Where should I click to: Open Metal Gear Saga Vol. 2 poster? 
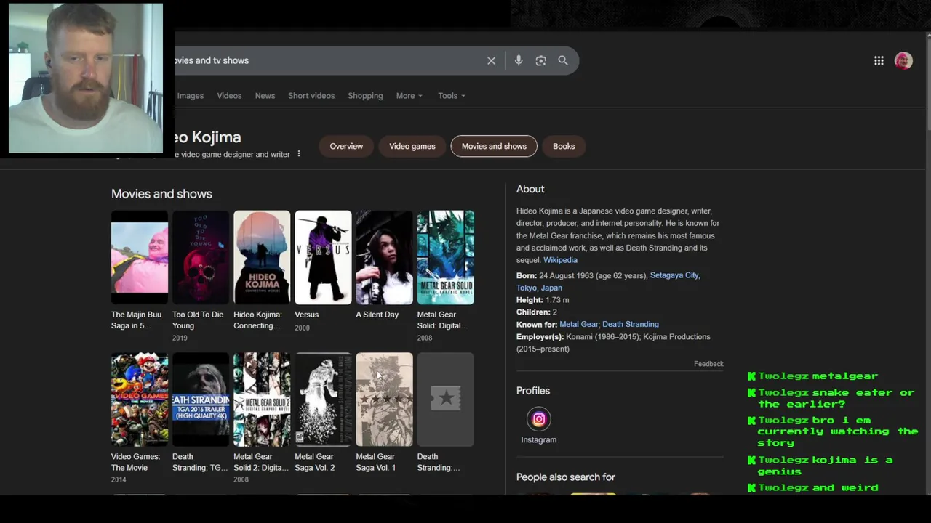323,400
